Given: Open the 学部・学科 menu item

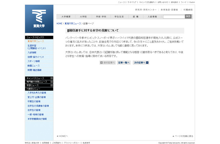Looking at the screenshot, I should tap(101, 17).
